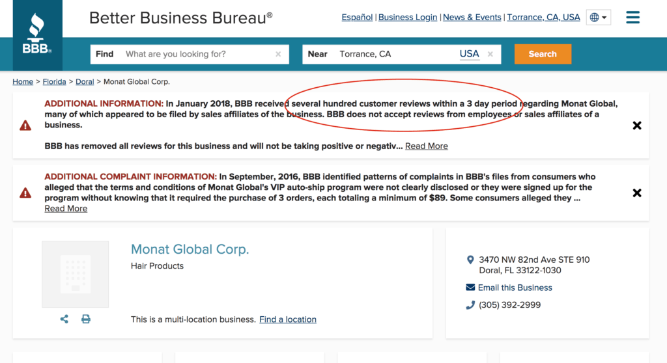Clear the Near location field

[490, 54]
